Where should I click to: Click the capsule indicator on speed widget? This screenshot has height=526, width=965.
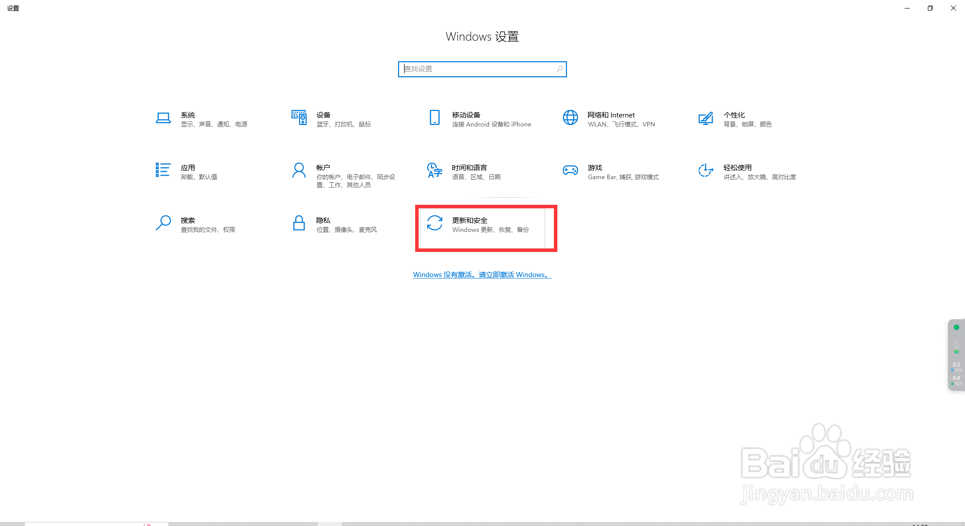[x=956, y=346]
